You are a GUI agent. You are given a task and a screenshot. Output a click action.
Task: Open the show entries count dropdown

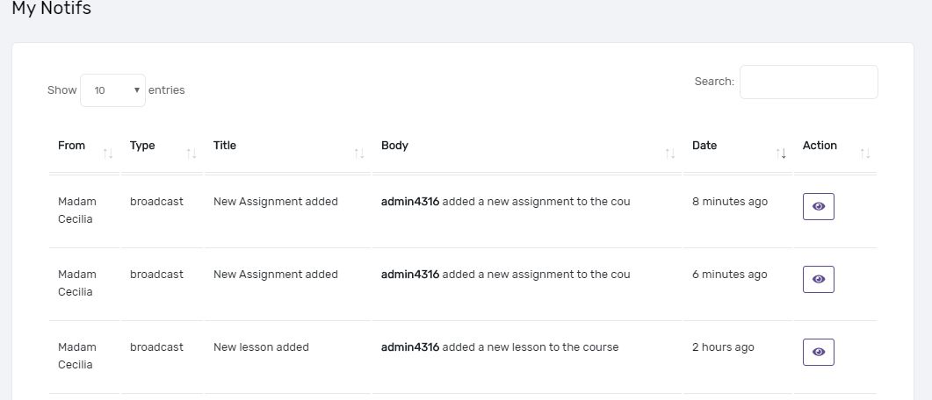click(x=112, y=90)
